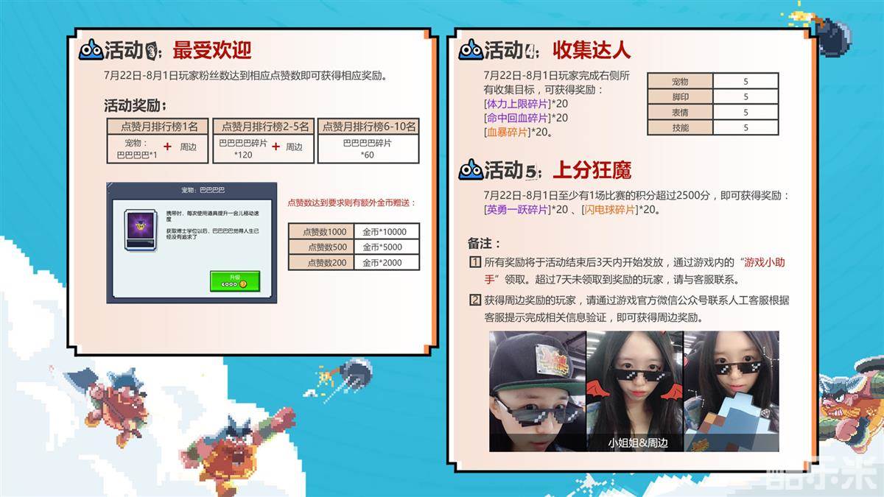This screenshot has height=497, width=884.
Task: Click the [体力上限碎片] reward link
Action: click(516, 104)
